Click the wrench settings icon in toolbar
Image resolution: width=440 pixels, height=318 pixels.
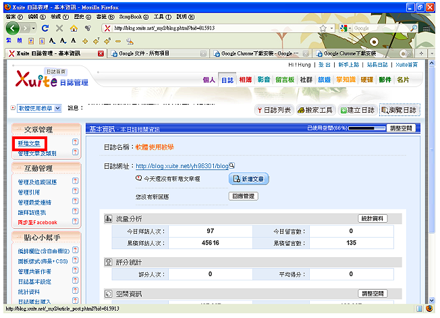(130, 41)
